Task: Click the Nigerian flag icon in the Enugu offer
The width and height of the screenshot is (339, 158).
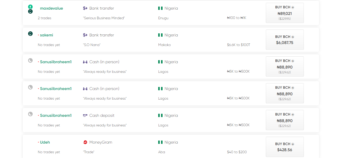Action: click(x=160, y=8)
